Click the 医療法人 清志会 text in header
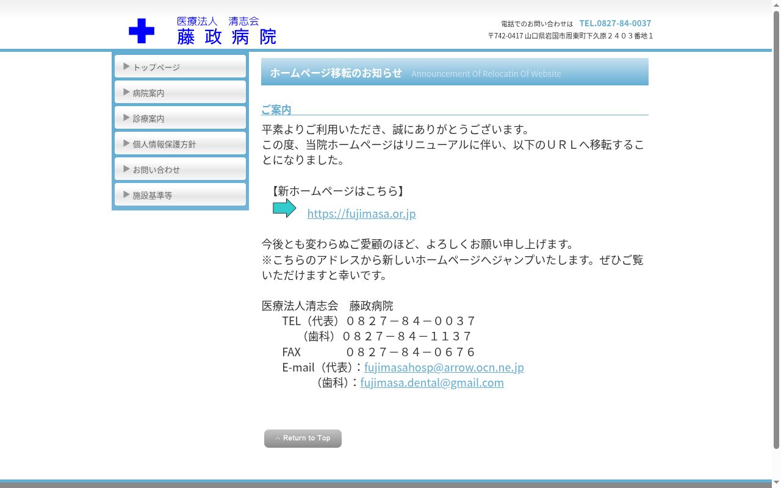This screenshot has width=781, height=488. pos(218,21)
